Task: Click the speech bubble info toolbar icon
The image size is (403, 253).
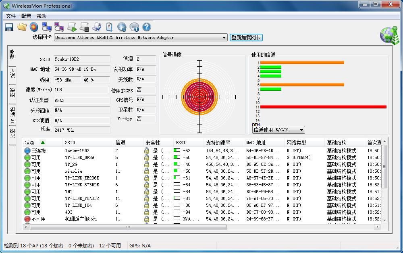Action: (x=134, y=27)
